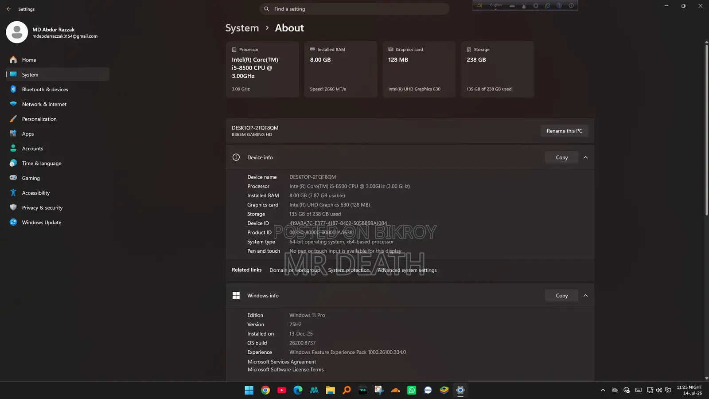
Task: Open Microsoft Edge from taskbar
Action: click(298, 390)
